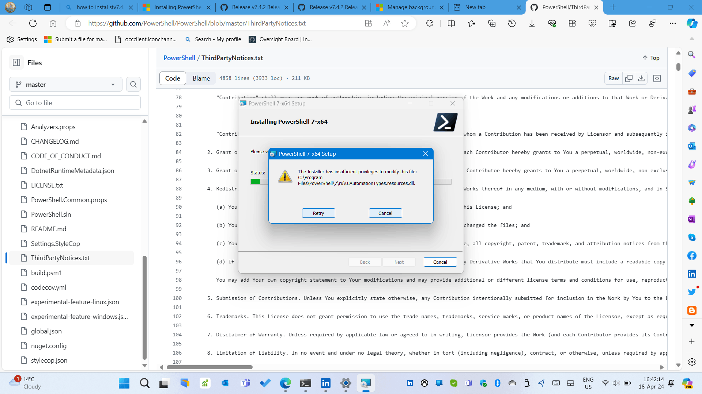The image size is (702, 394).
Task: Cancel the insufficient privileges error dialog
Action: (x=385, y=213)
